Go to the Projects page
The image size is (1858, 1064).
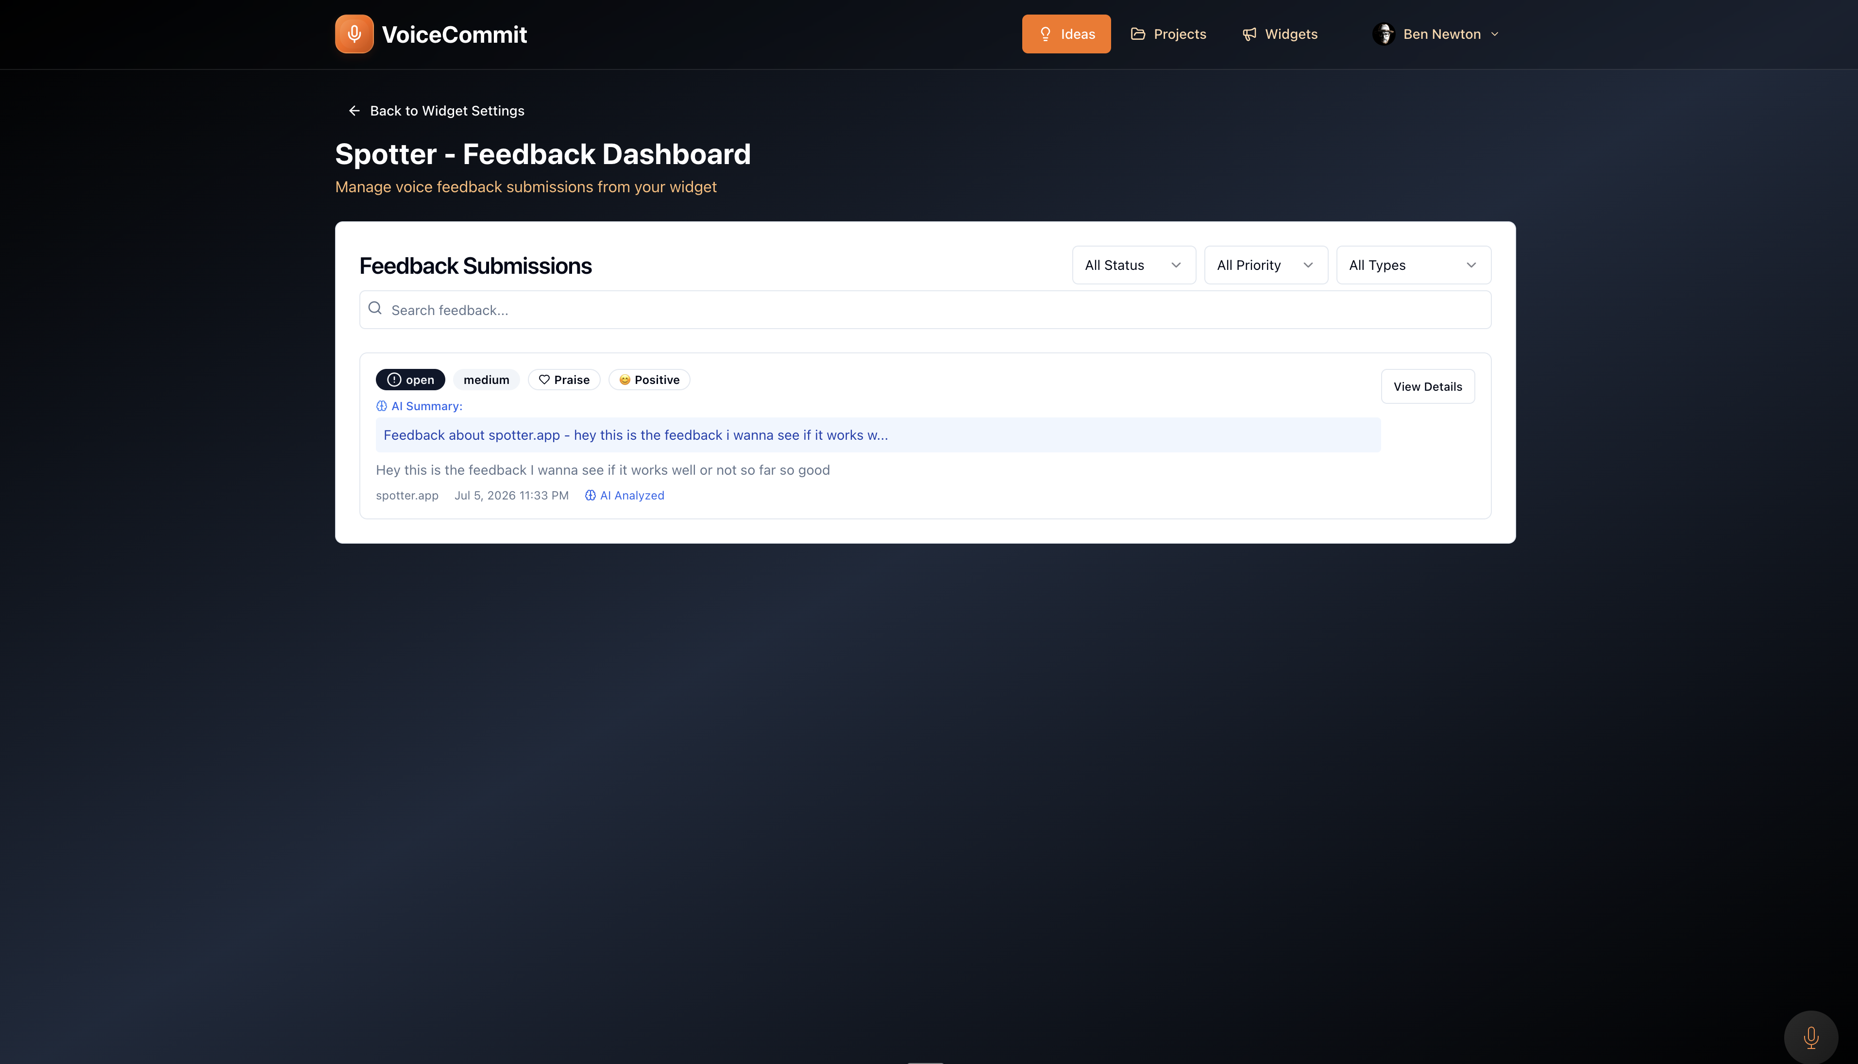coord(1168,33)
